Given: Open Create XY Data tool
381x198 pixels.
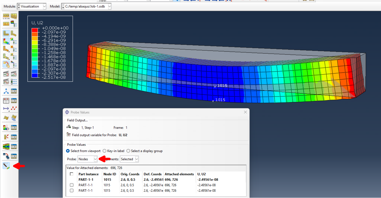Looking at the screenshot, I should [6, 101].
